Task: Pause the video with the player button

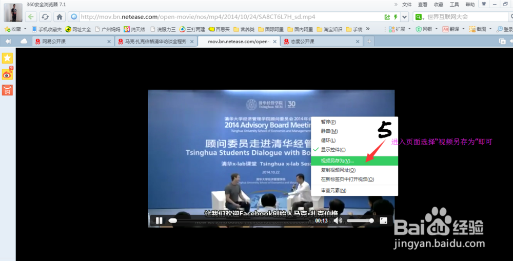Action: tap(159, 221)
